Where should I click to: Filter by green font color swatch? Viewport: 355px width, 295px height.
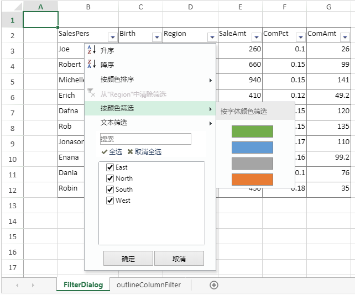pos(252,131)
